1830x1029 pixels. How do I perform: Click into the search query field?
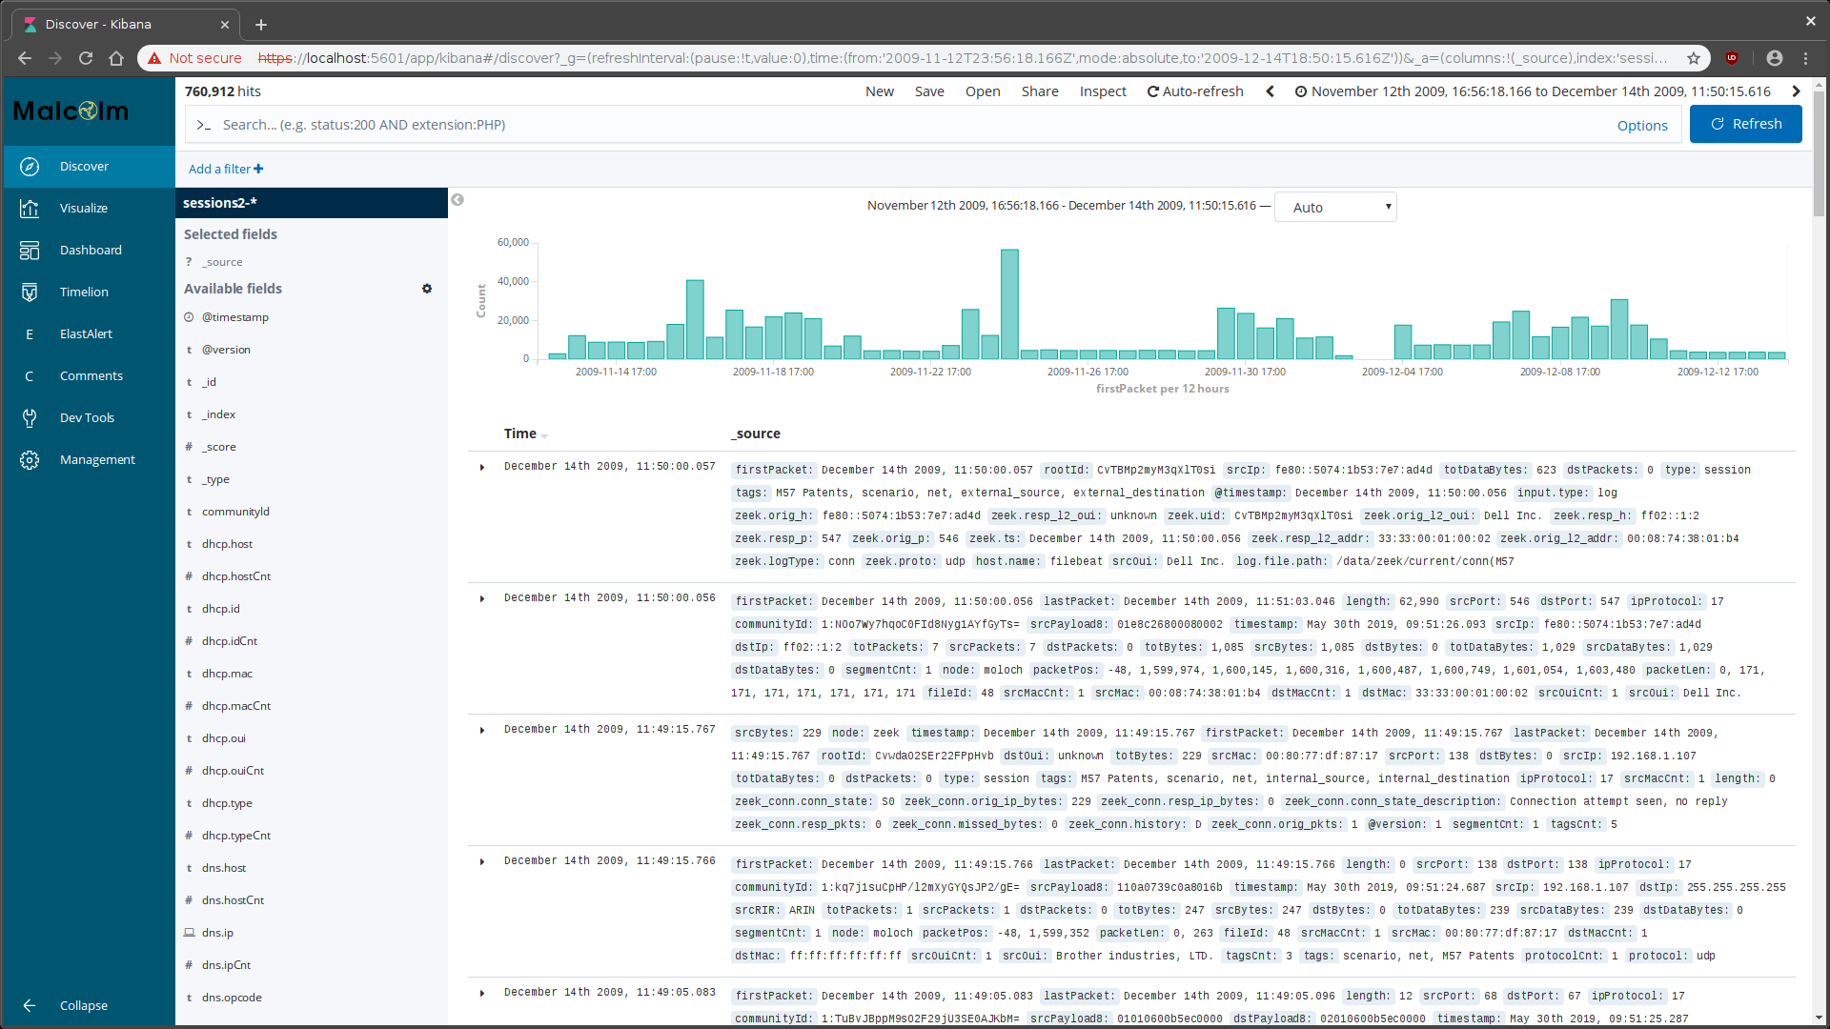896,125
